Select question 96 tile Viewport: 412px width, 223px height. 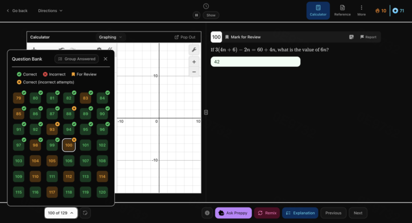(x=102, y=129)
